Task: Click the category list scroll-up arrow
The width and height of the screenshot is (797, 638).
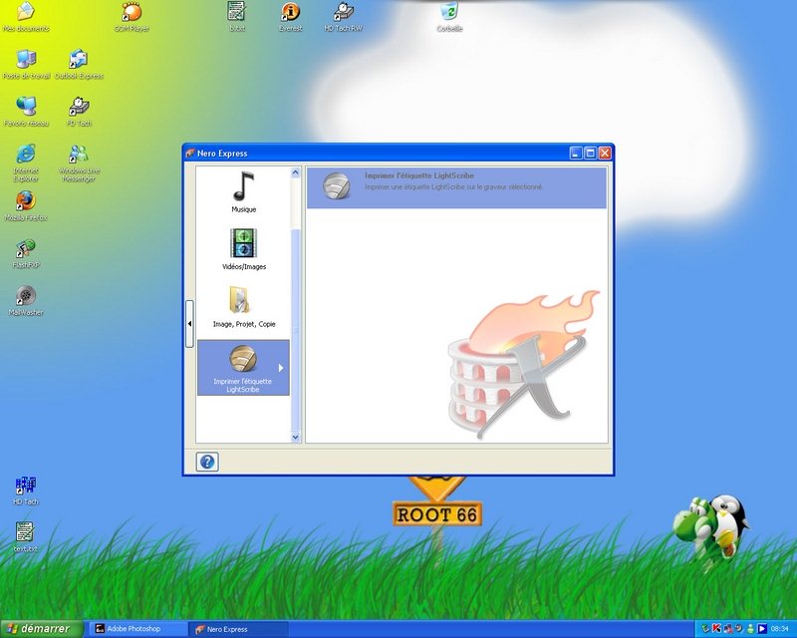Action: click(295, 173)
